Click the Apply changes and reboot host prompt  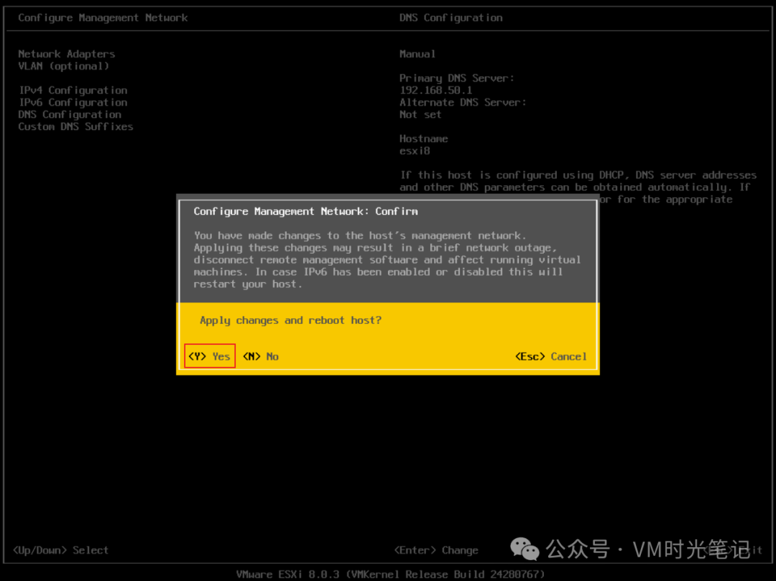[x=290, y=320]
